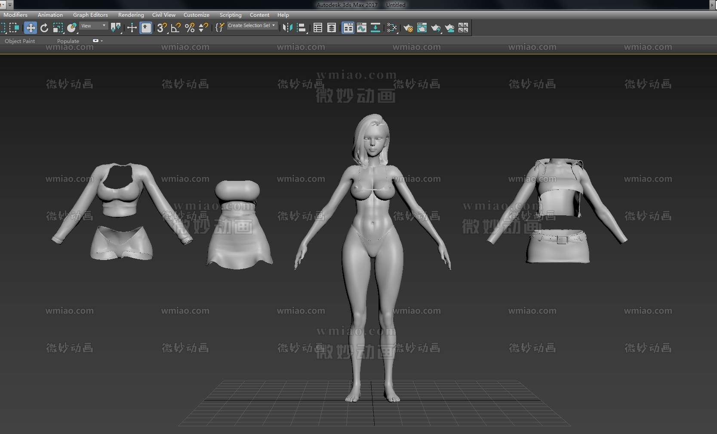Open the Rendering menu
The image size is (717, 434).
tap(131, 15)
